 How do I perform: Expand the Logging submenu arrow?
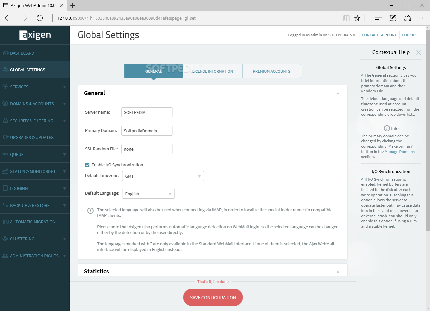click(64, 188)
